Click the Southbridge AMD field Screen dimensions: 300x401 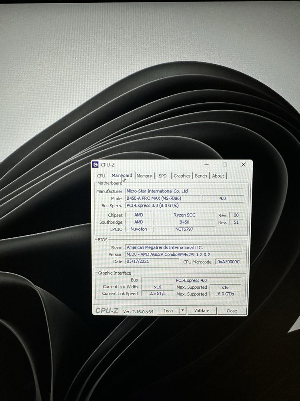click(x=139, y=222)
